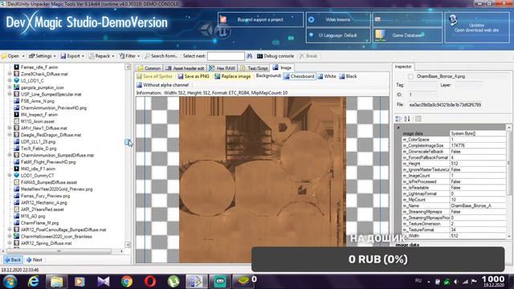514x289 pixels.
Task: Toggle the Without alpha channel option
Action: (162, 85)
